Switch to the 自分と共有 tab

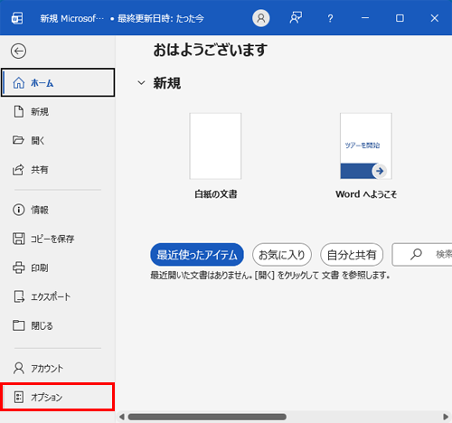352,255
